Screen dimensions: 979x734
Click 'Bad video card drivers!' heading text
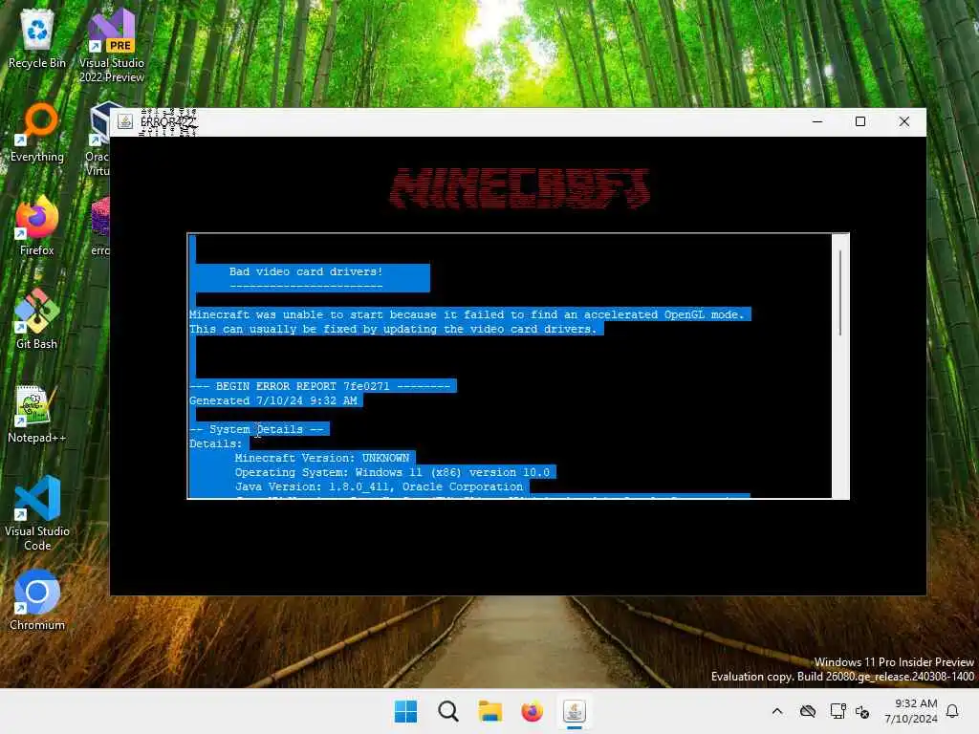306,271
